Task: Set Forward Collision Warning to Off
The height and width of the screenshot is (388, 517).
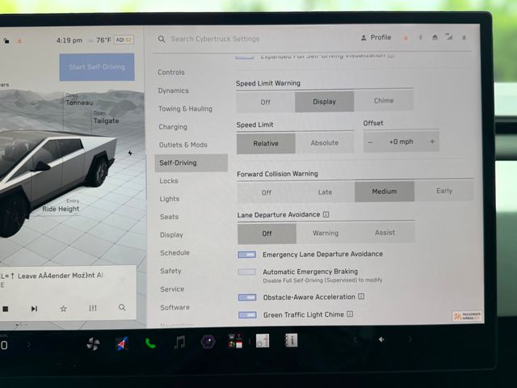Action: (267, 192)
